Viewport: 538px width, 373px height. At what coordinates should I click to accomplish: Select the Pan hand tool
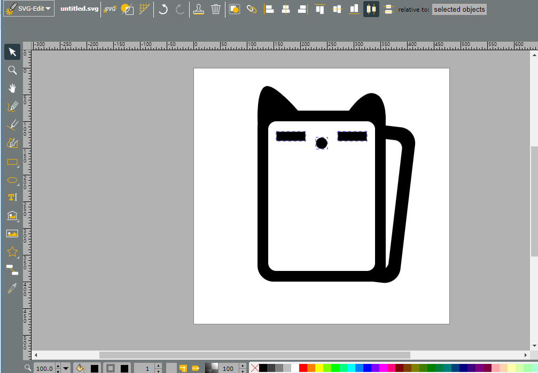[12, 88]
